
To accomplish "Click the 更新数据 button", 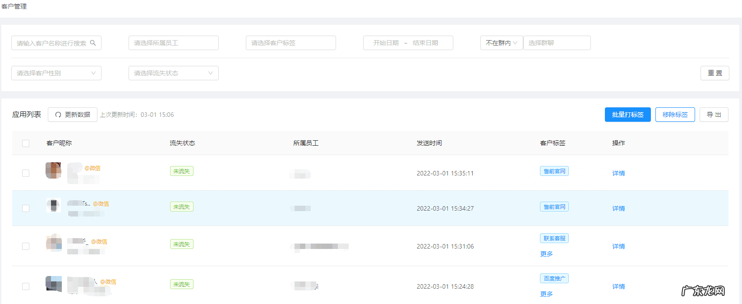I will click(73, 115).
